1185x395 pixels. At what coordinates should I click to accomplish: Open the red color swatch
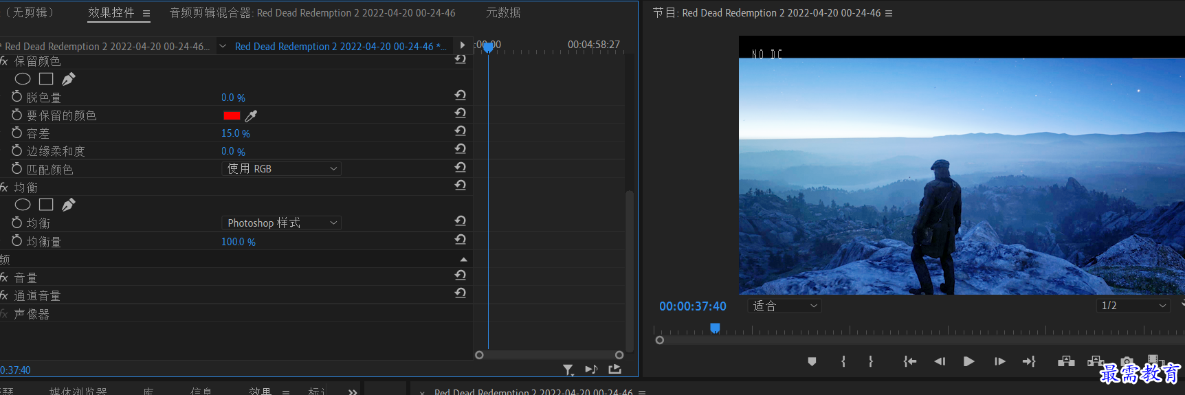(232, 115)
